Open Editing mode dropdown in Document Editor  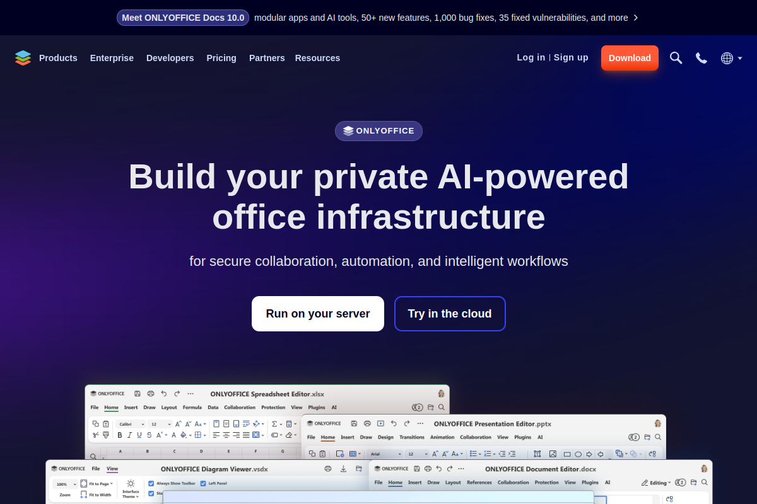point(657,483)
